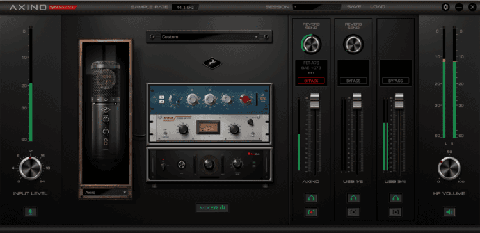This screenshot has width=480, height=233.
Task: Click the USB 1/2 reverb send knob
Action: (353, 44)
